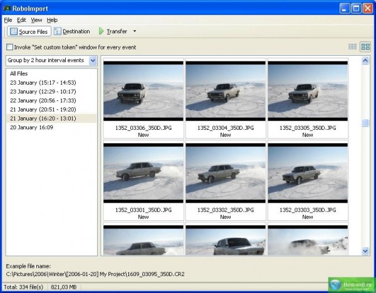Switch to thumbnails view icon
Viewport: 376px width, 293px height.
[365, 47]
